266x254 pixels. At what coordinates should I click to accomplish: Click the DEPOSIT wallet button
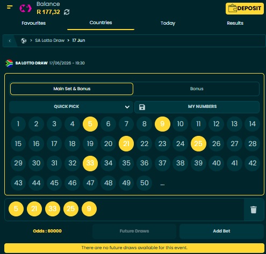(245, 9)
